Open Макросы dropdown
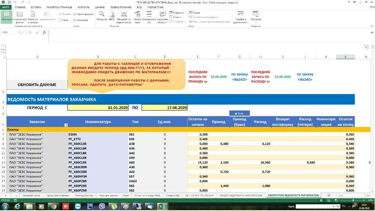 tap(255, 17)
